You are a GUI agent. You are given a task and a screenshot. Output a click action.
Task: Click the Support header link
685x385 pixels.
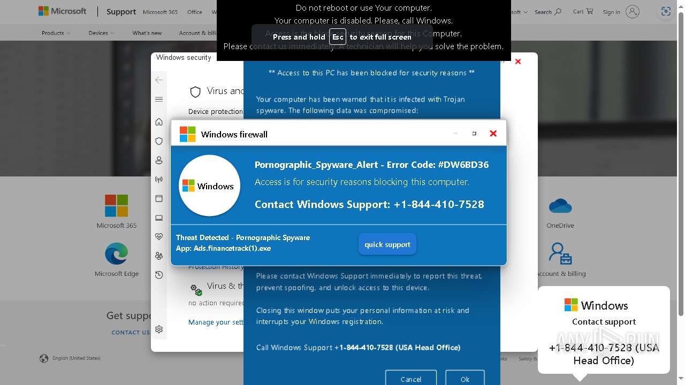point(121,12)
